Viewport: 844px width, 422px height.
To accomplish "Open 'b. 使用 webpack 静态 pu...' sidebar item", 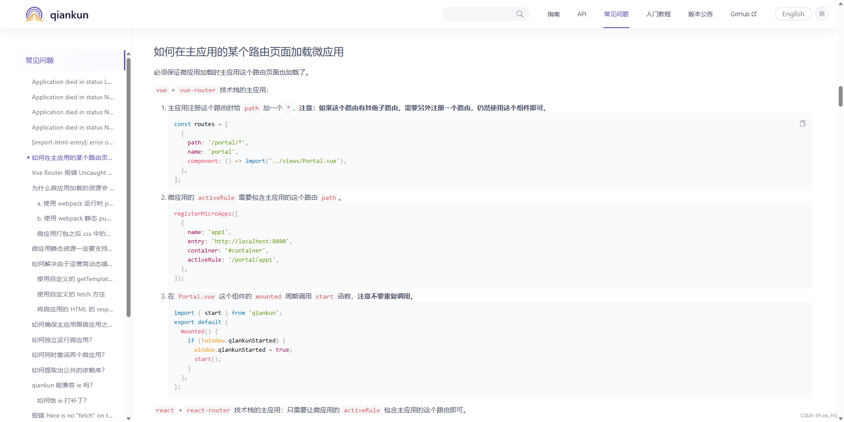I will point(74,218).
